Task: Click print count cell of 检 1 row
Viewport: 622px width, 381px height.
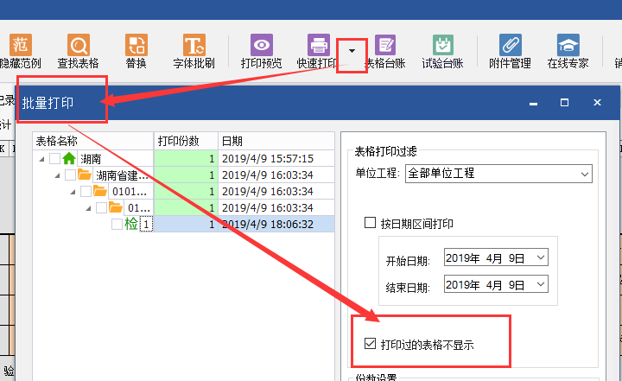Action: pos(186,224)
